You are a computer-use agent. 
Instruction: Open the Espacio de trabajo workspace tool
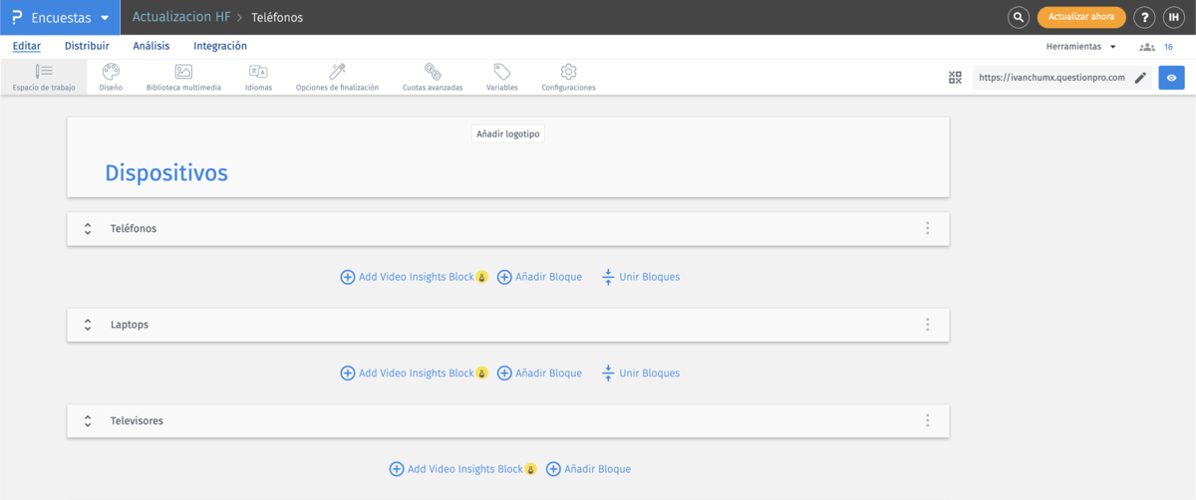[x=44, y=77]
